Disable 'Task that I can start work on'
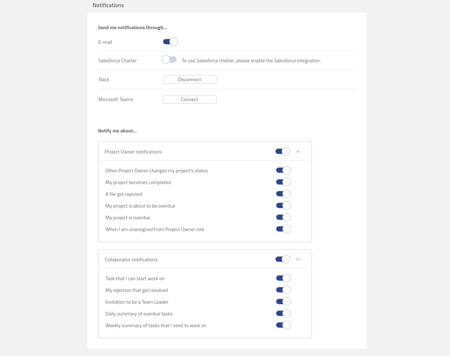 tap(283, 278)
